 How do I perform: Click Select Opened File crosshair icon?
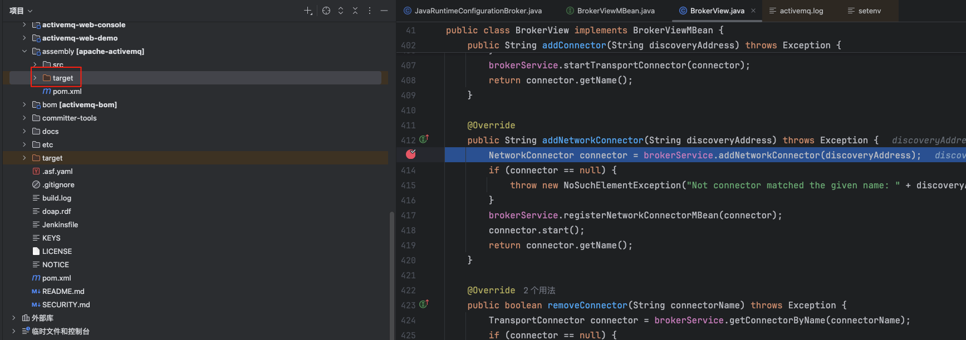tap(326, 11)
